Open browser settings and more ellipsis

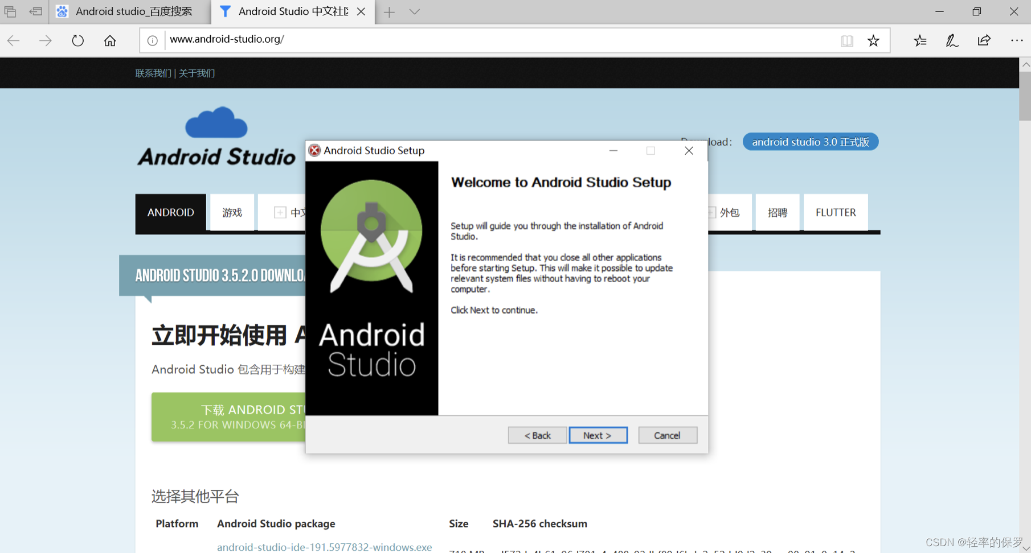(1017, 40)
